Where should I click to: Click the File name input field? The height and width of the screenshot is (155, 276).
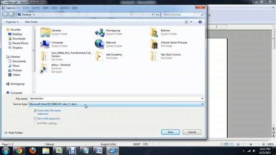coord(115,99)
